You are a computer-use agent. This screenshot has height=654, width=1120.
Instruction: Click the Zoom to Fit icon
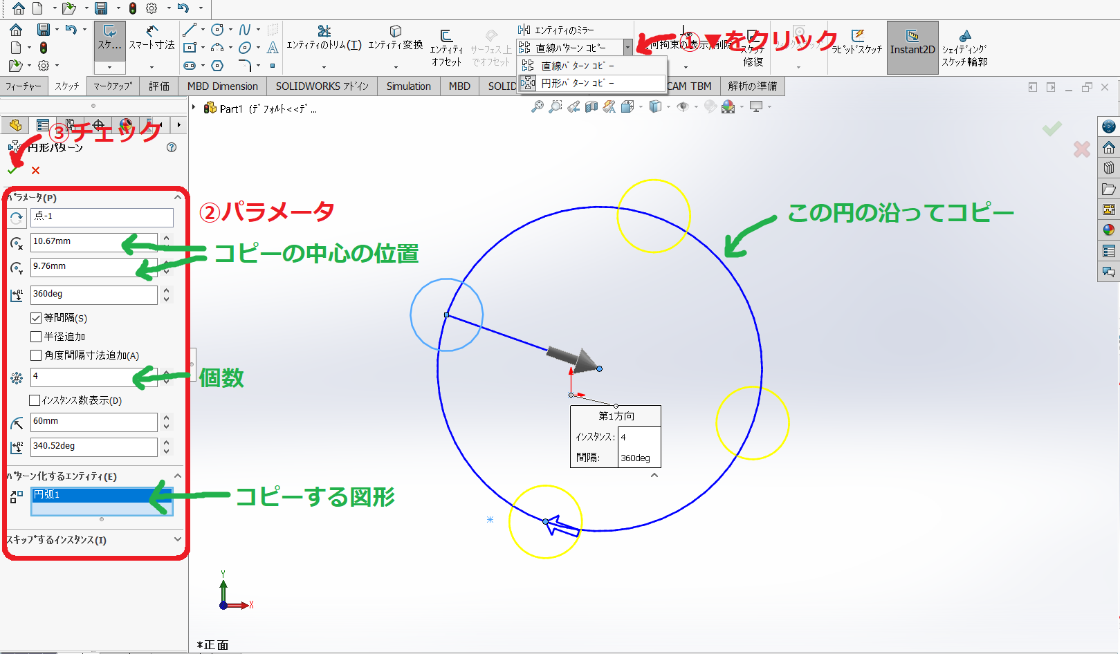click(x=537, y=106)
